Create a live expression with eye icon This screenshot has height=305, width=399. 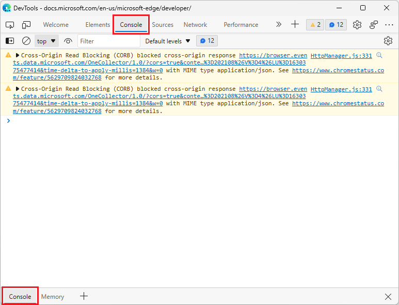68,41
